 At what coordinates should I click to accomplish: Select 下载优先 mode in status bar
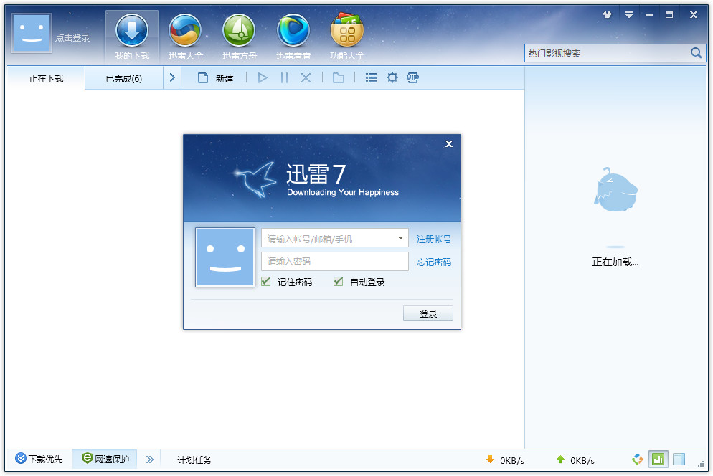click(39, 459)
